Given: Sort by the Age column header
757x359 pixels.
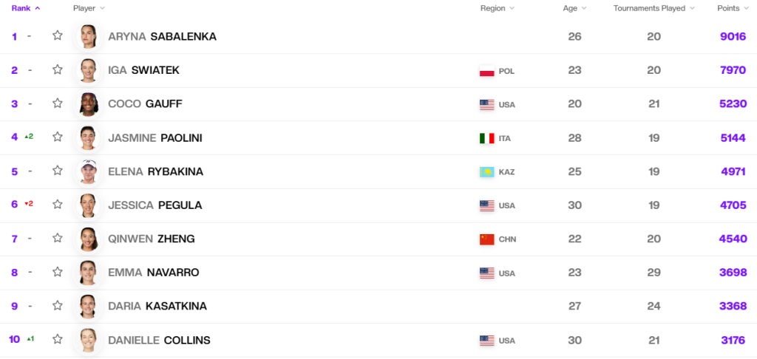Looking at the screenshot, I should pos(574,8).
